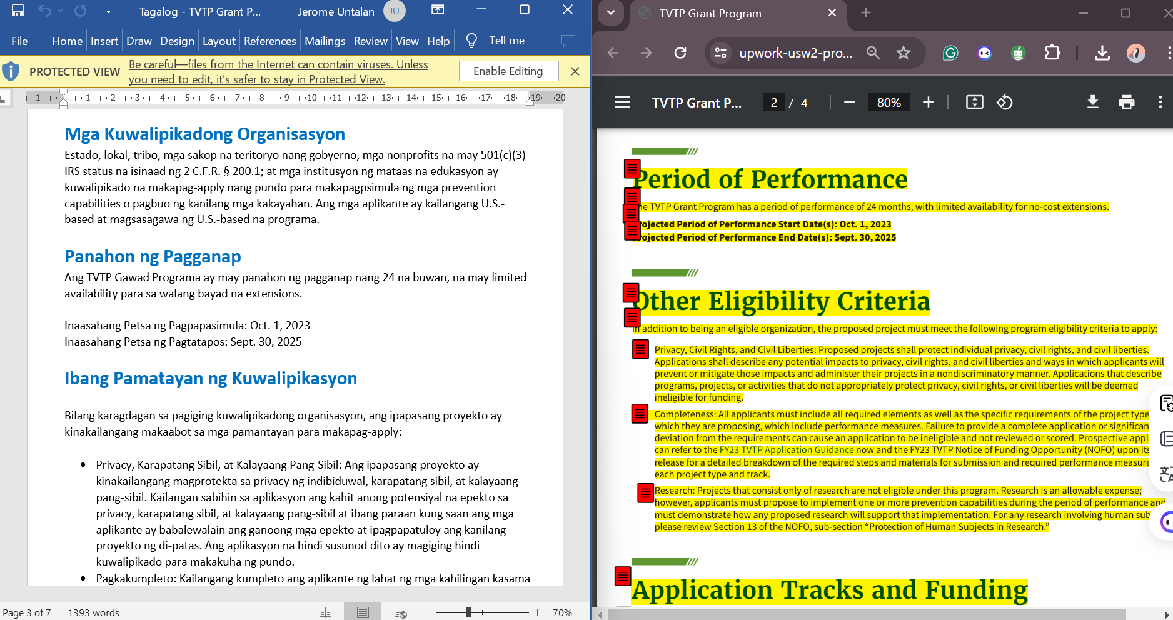Reload the page in Chrome

(680, 53)
